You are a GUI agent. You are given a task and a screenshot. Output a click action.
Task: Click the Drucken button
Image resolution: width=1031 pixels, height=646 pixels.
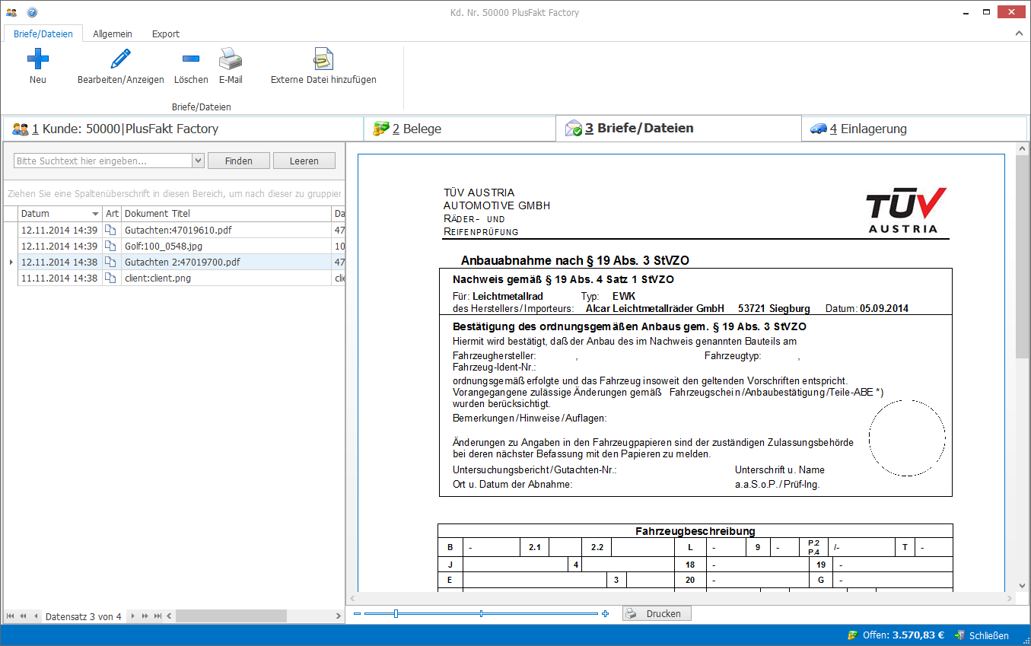(x=657, y=613)
